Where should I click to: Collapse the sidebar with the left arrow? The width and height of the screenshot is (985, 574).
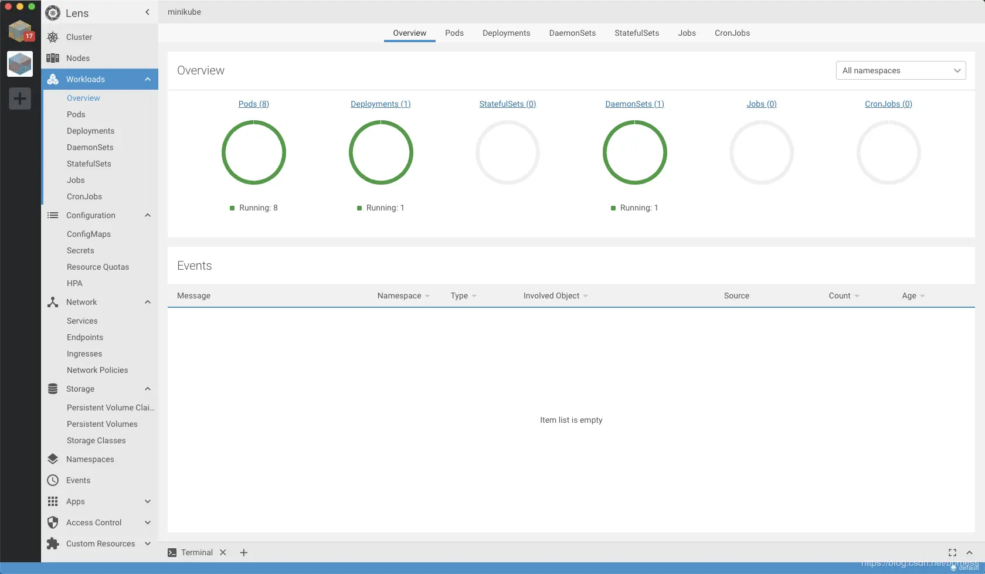(147, 12)
